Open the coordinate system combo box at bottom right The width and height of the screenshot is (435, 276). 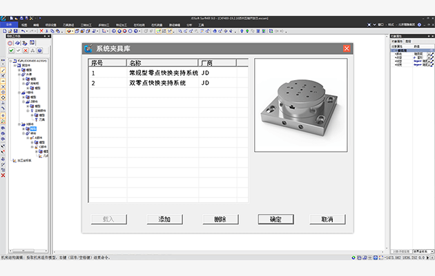[423, 252]
